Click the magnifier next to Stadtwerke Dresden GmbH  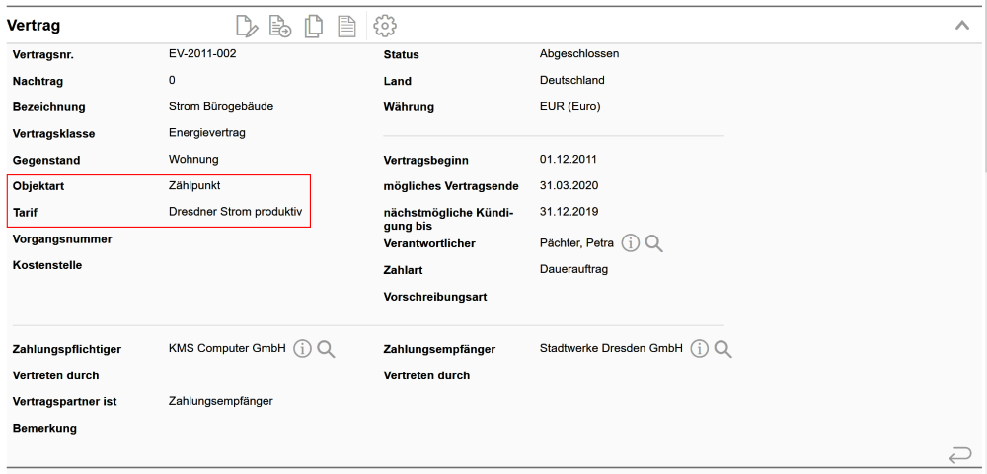coord(722,348)
